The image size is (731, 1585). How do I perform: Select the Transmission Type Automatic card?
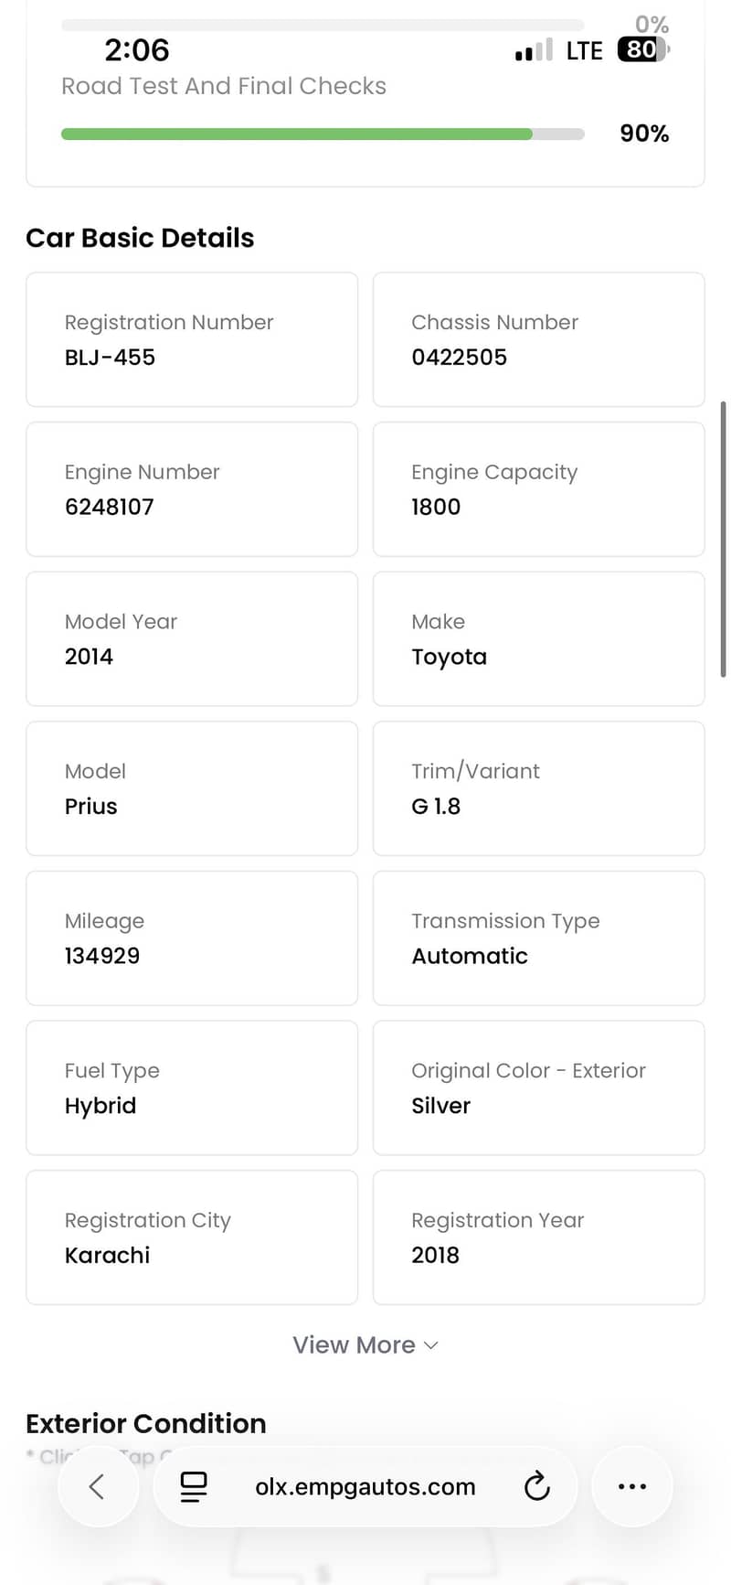(x=538, y=938)
